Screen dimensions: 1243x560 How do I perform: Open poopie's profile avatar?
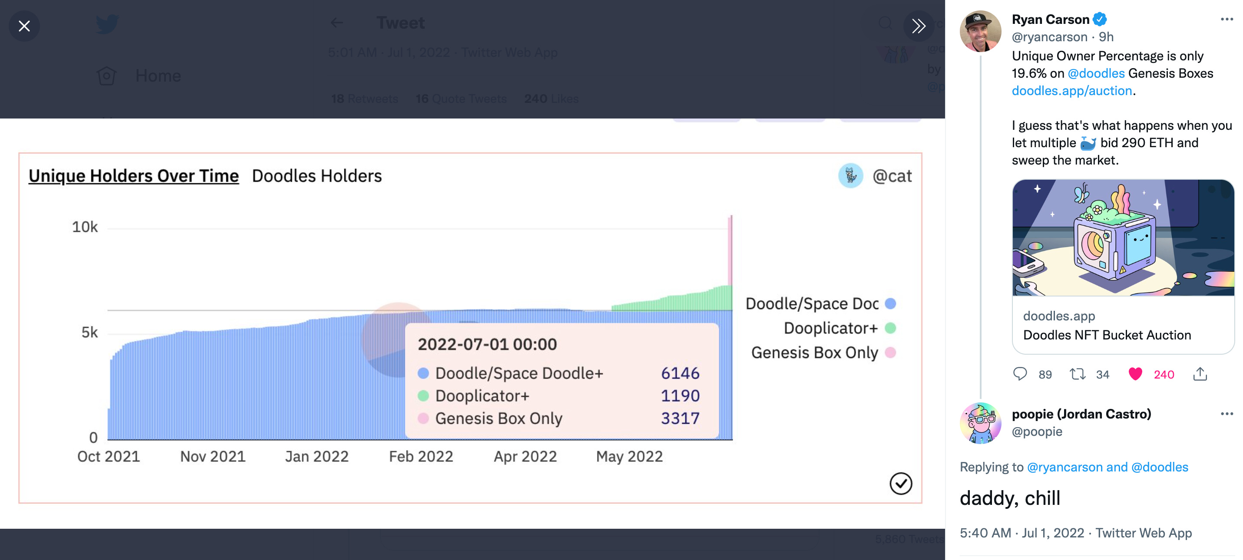pyautogui.click(x=980, y=423)
